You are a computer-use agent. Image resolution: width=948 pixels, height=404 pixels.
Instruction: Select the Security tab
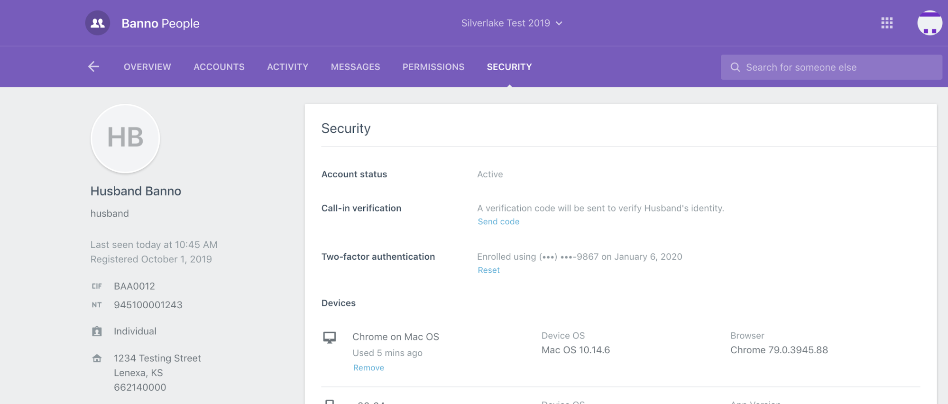pyautogui.click(x=509, y=67)
